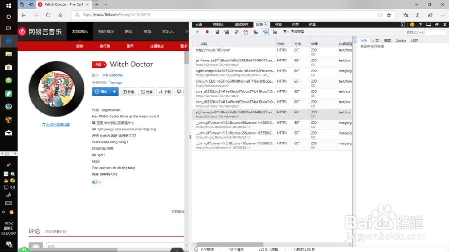Screen dimensions: 449x252
Task: Send feedback via the smiley face icon
Action: click(412, 25)
